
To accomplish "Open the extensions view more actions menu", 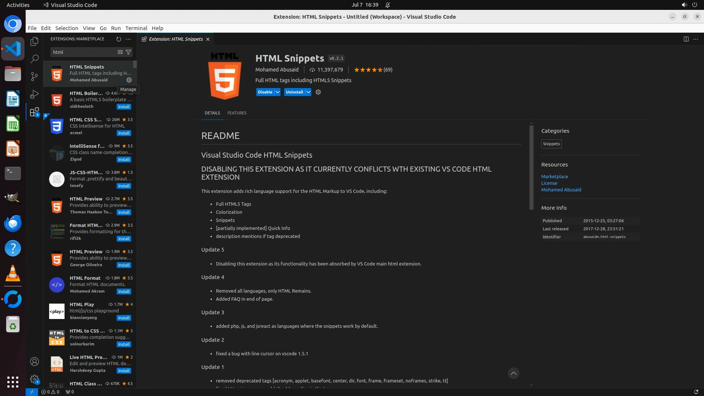I will pos(128,39).
